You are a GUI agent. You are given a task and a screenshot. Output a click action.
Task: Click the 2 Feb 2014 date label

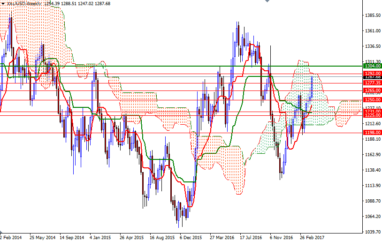point(11,237)
